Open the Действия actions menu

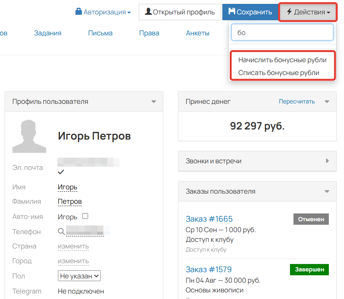click(x=308, y=12)
